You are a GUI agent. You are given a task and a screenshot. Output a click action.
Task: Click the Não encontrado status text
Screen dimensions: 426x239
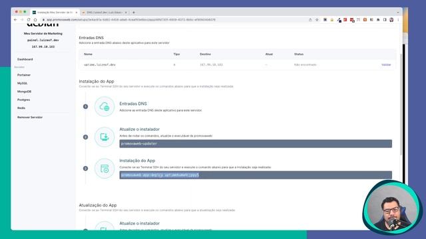(305, 65)
